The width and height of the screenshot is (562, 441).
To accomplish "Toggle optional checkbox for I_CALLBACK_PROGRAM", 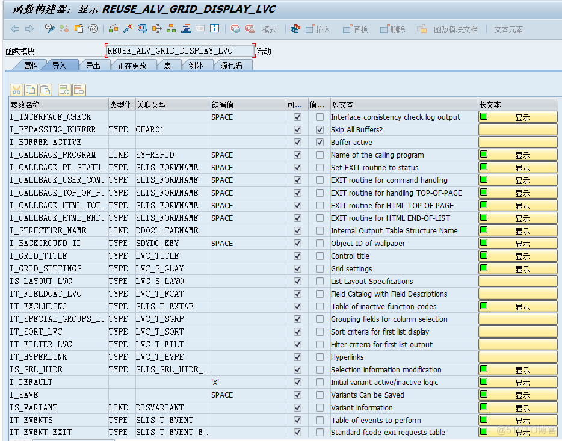I will point(297,155).
